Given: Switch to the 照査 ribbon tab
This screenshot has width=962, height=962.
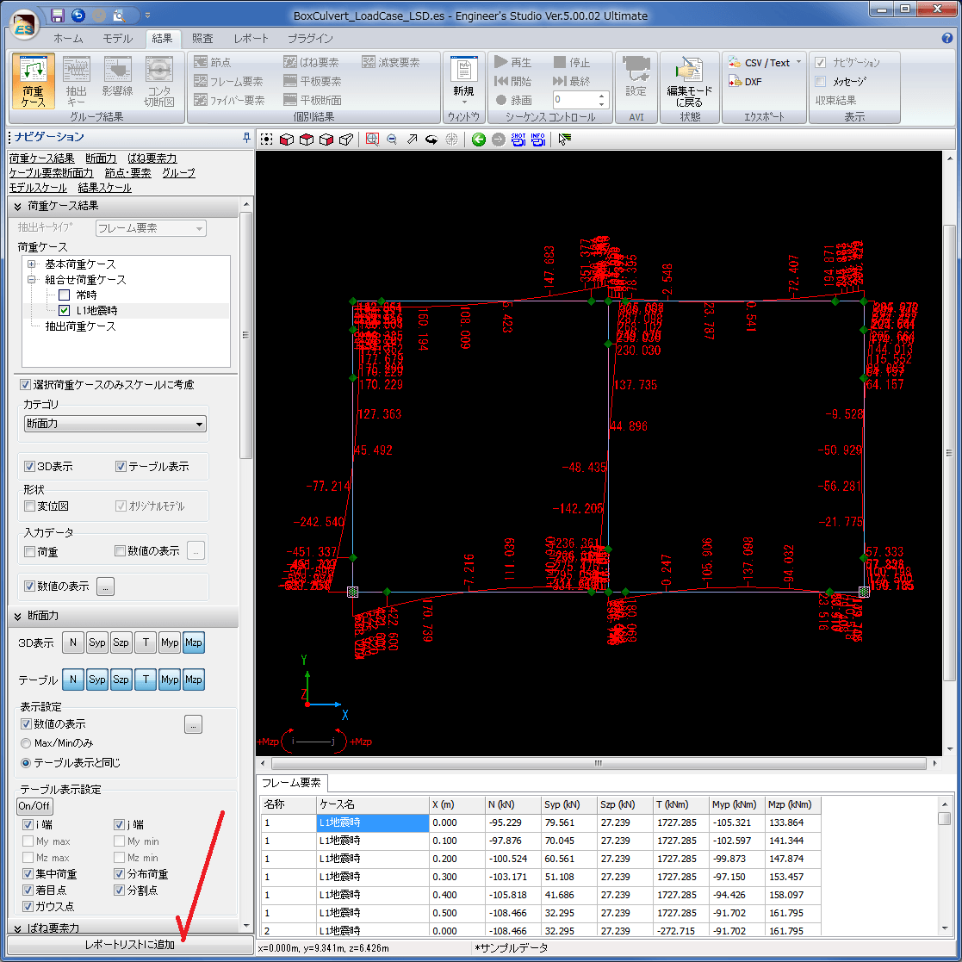Looking at the screenshot, I should click(x=202, y=39).
